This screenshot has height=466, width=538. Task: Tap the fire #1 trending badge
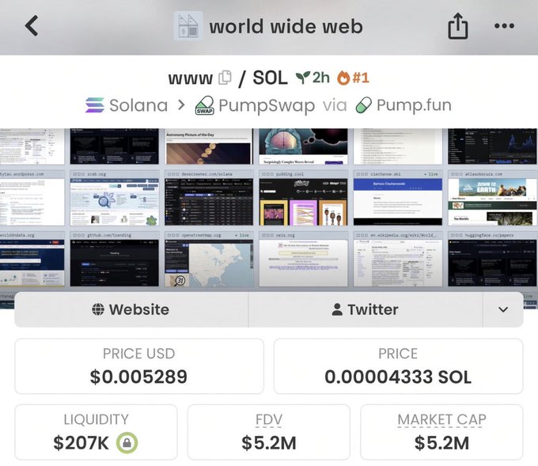coord(353,78)
